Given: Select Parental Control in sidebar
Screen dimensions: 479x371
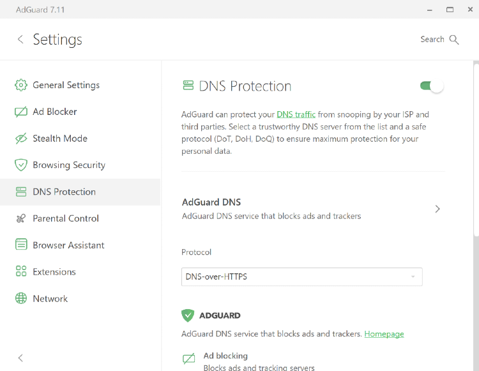Looking at the screenshot, I should click(80, 218).
